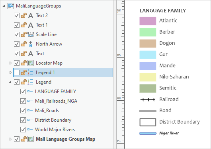Toggle the lock icon for Locator Map
Viewport: 211px width, 149px height.
point(24,63)
